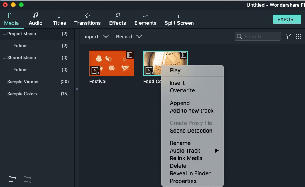
Task: Choose Scene Detection from the context menu
Action: coord(191,131)
